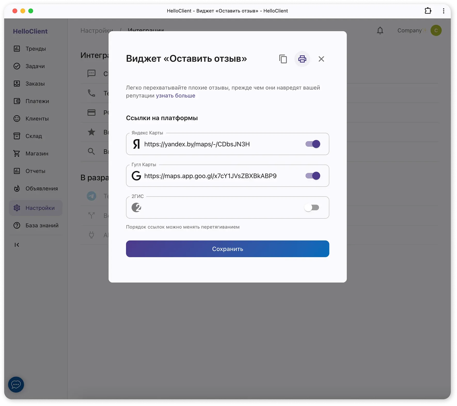Collapse the sidebar with arrow icon
This screenshot has height=406, width=457.
coord(17,245)
